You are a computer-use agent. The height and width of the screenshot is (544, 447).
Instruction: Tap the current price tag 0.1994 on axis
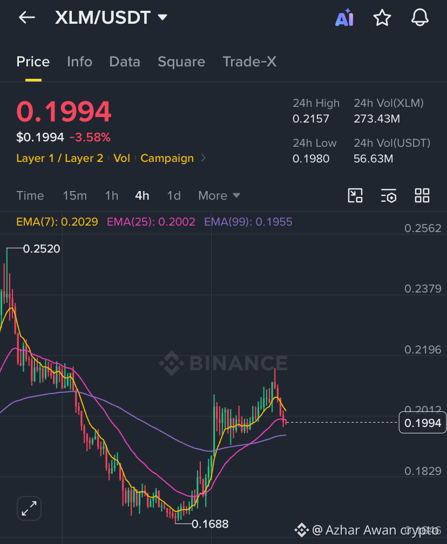(422, 423)
